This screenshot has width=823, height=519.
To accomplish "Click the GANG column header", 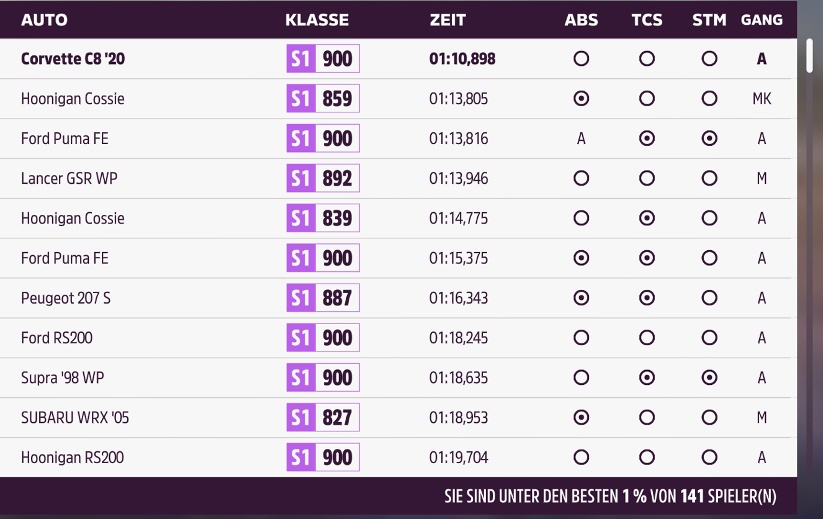I will click(762, 20).
